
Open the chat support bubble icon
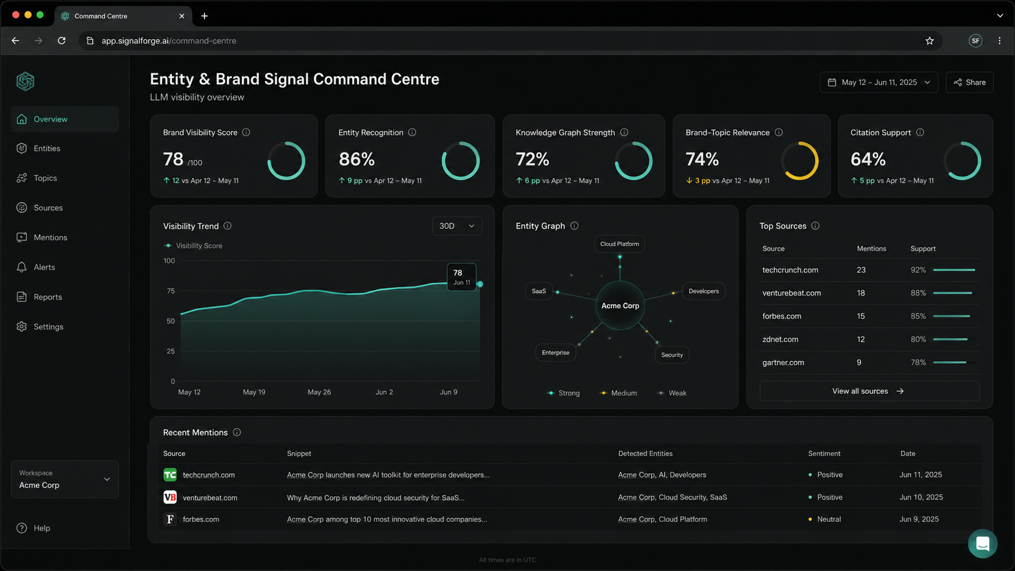click(982, 544)
